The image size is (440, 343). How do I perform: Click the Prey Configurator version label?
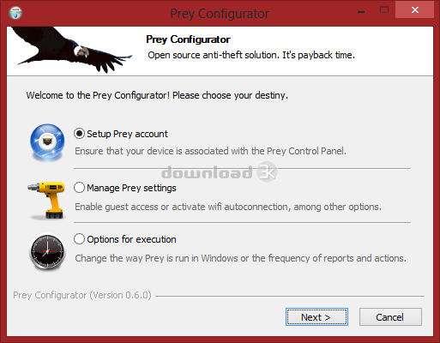82,295
